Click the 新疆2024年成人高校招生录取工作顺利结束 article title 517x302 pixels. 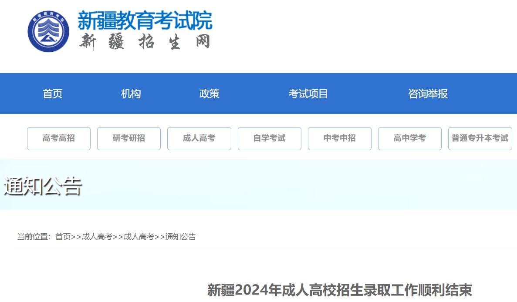tap(339, 290)
